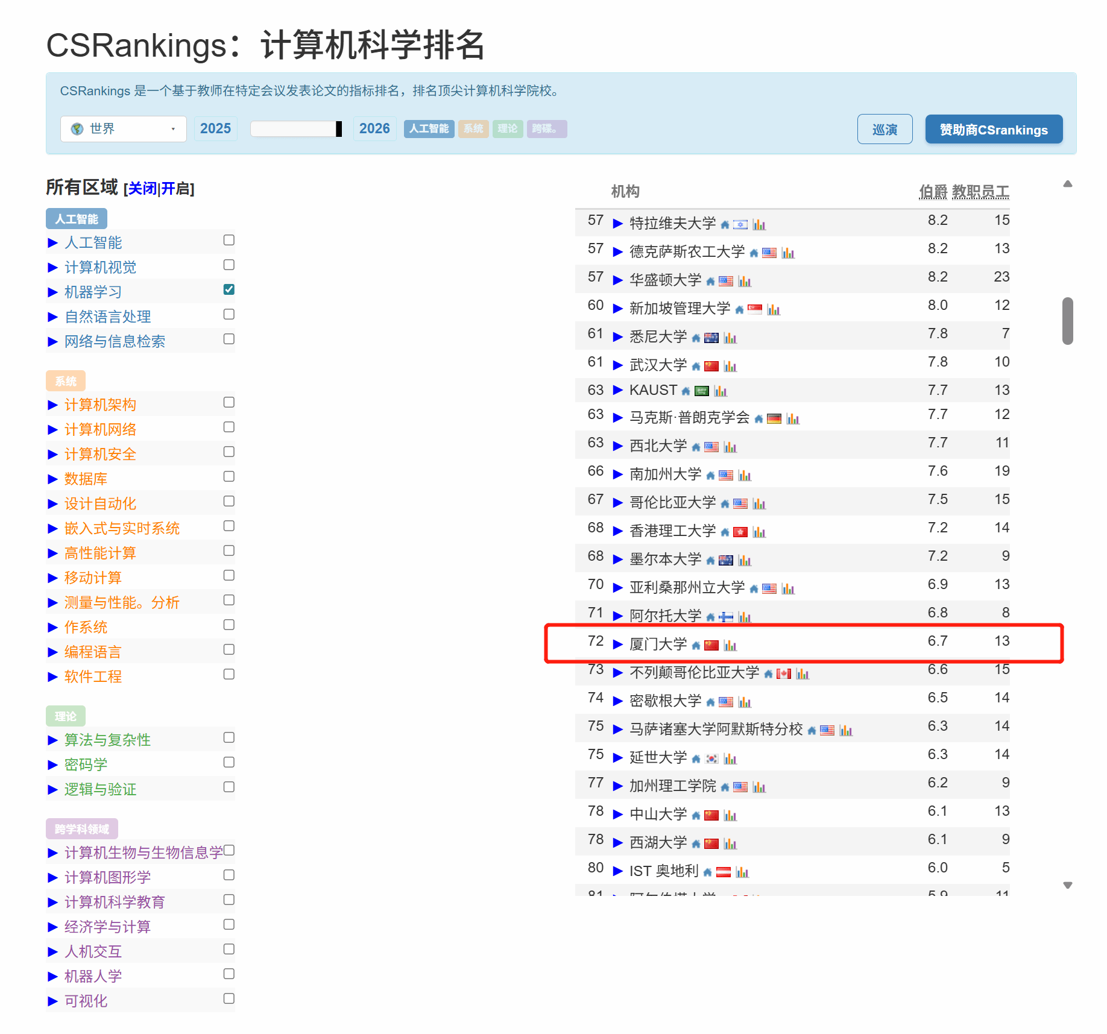The width and height of the screenshot is (1107, 1034).
Task: Click the year range slider handle
Action: tap(339, 129)
